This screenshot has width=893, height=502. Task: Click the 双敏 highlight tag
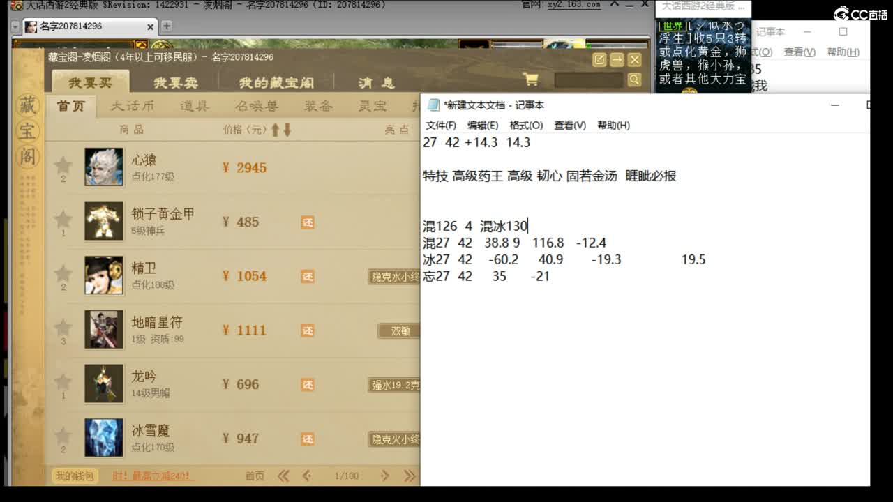coord(400,330)
